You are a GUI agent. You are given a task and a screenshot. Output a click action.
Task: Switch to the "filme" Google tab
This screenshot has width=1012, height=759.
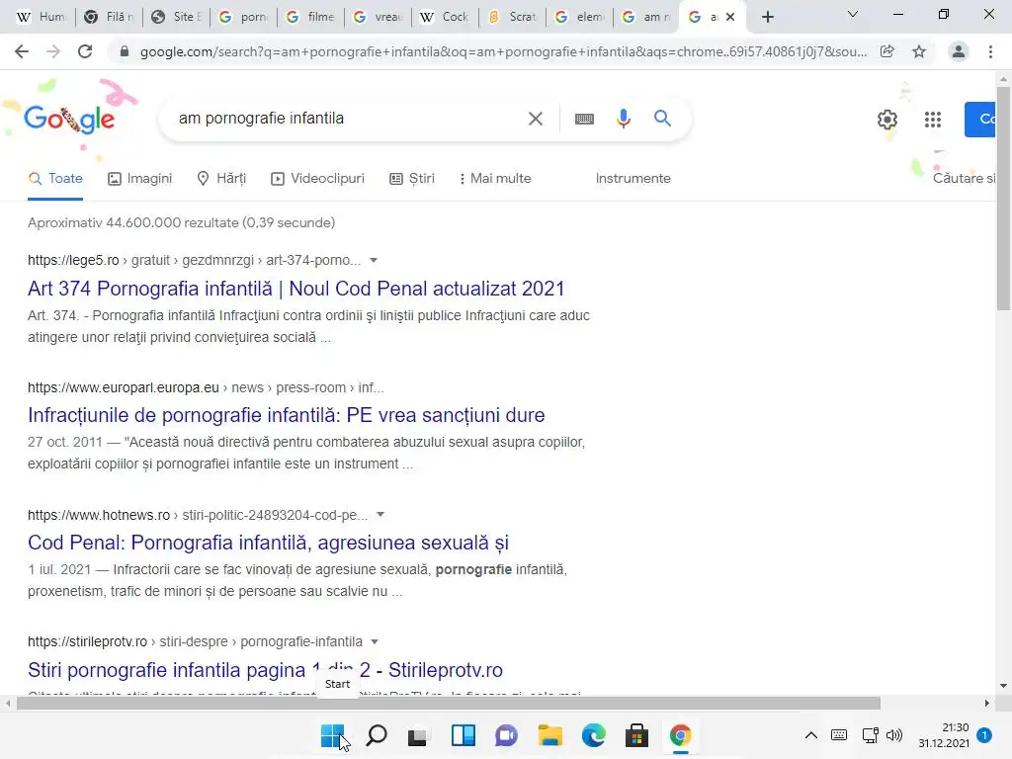(311, 17)
